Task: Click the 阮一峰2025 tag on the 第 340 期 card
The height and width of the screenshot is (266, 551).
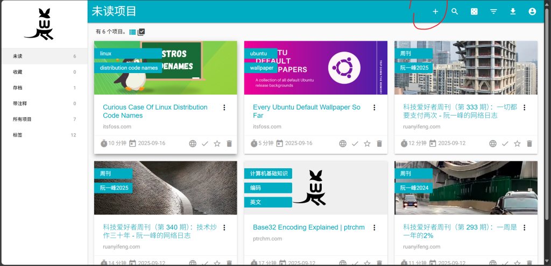Action: (x=114, y=188)
